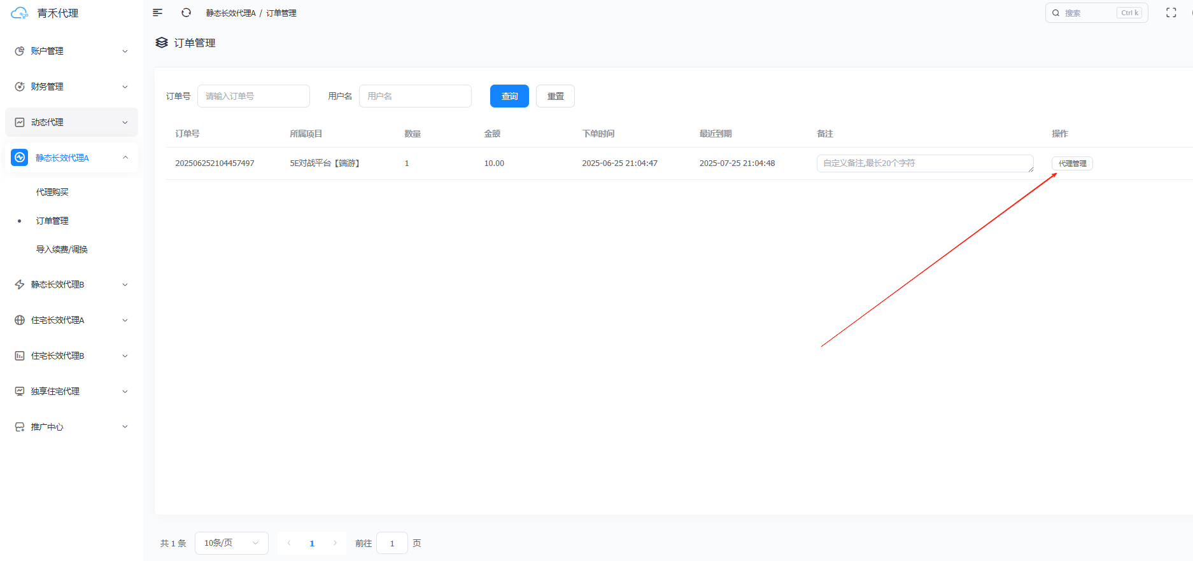This screenshot has width=1193, height=561.
Task: Expand the 推广中心 menu section
Action: (71, 427)
